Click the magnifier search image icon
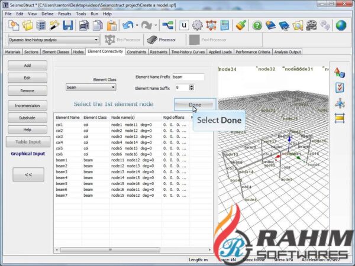Screen dimensions: 355x266 (298, 25)
